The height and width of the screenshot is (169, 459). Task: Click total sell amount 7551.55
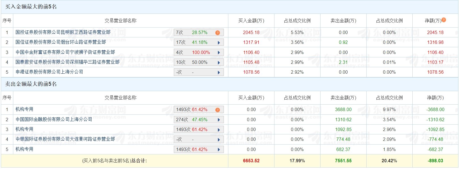pyautogui.click(x=343, y=161)
